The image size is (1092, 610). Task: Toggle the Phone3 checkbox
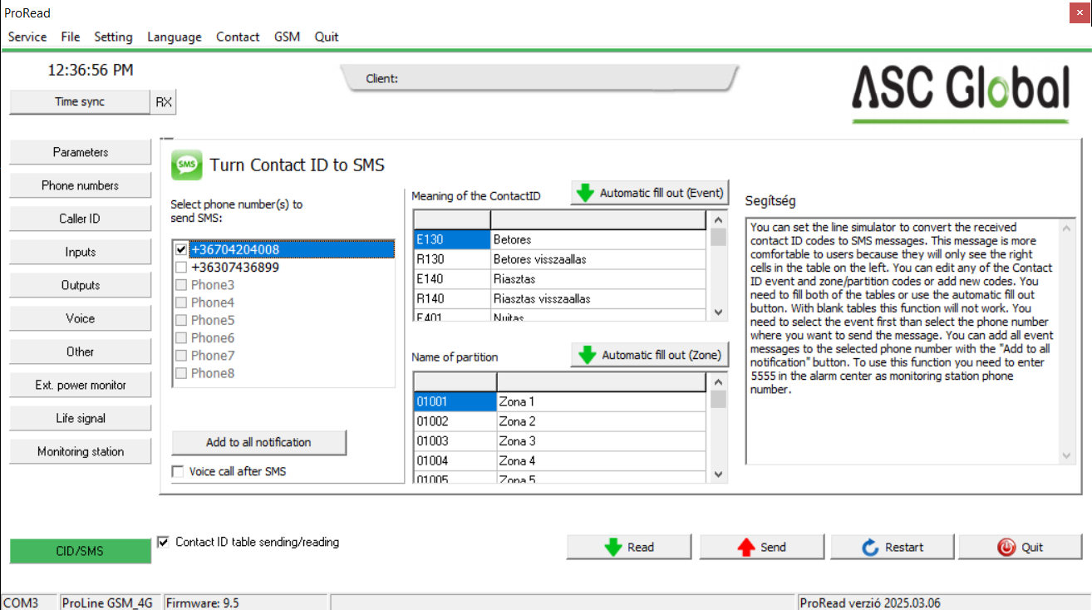pos(180,285)
